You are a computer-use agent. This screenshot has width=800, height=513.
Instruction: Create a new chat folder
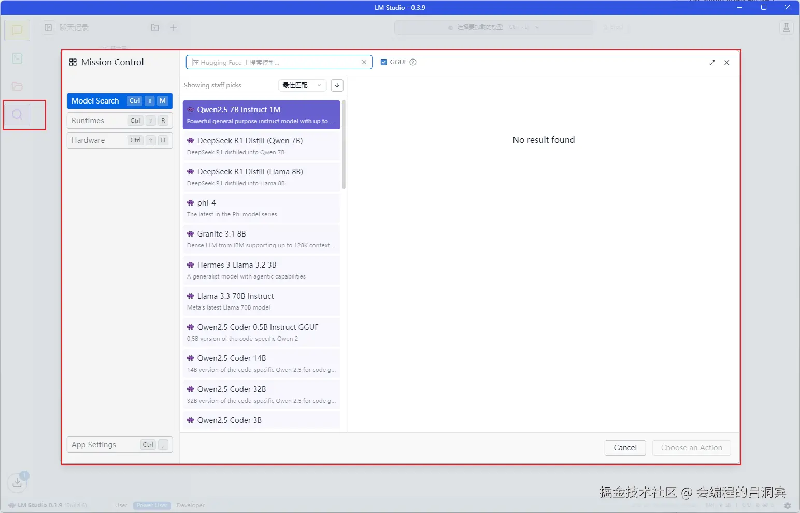[x=155, y=27]
